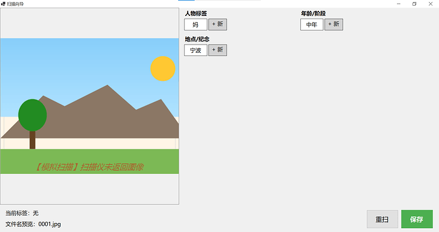
Task: Select the 宁波 location tag
Action: click(x=195, y=50)
